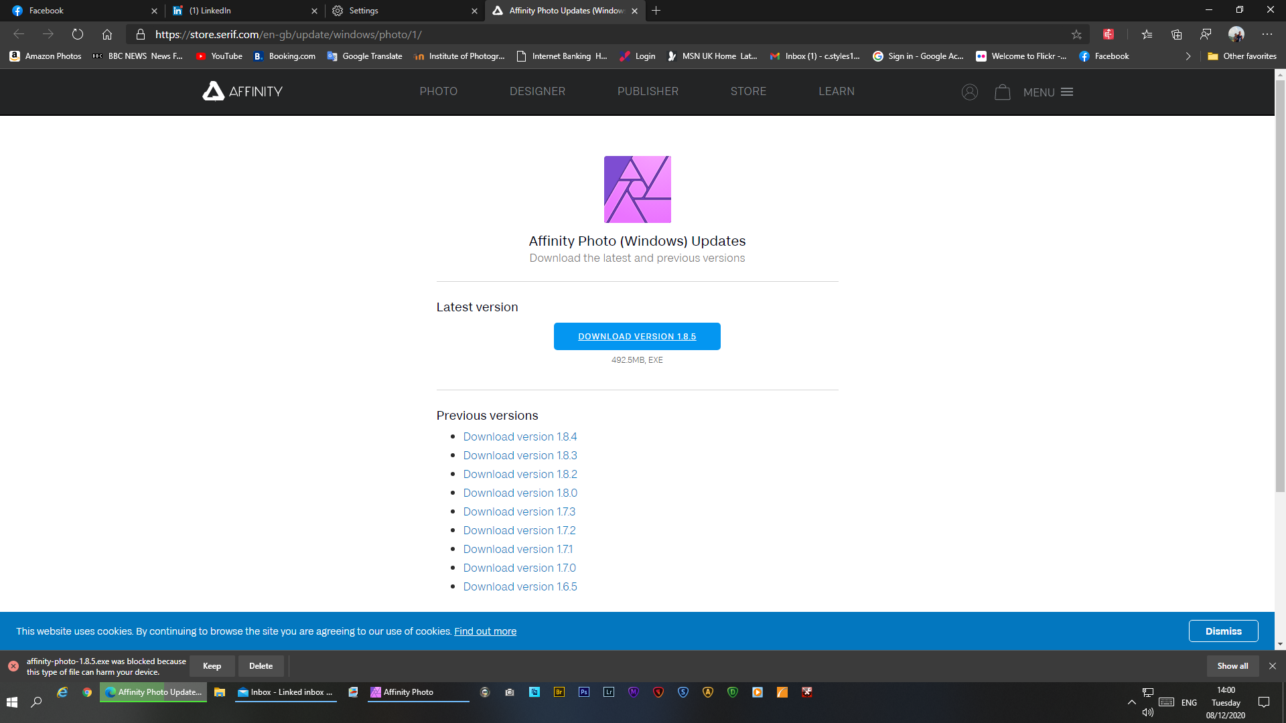Reload the page with the refresh icon
The image size is (1286, 723).
78,34
